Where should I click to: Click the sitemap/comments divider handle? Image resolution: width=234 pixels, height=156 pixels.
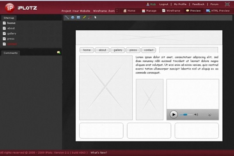tap(30, 48)
